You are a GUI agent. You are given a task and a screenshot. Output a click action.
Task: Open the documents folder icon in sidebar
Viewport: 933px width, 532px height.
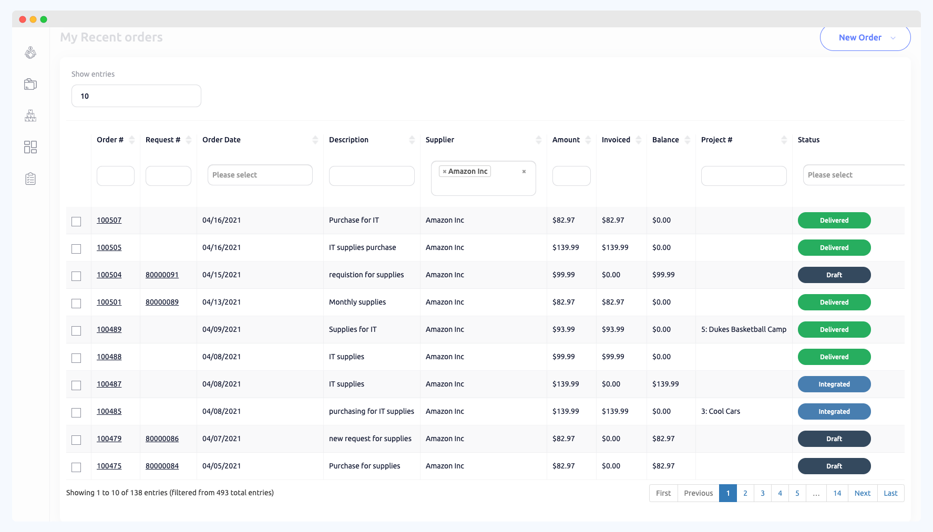pos(30,84)
